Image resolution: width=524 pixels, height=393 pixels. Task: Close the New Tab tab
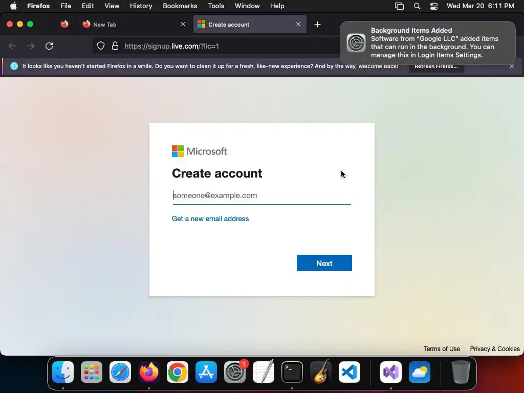183,24
